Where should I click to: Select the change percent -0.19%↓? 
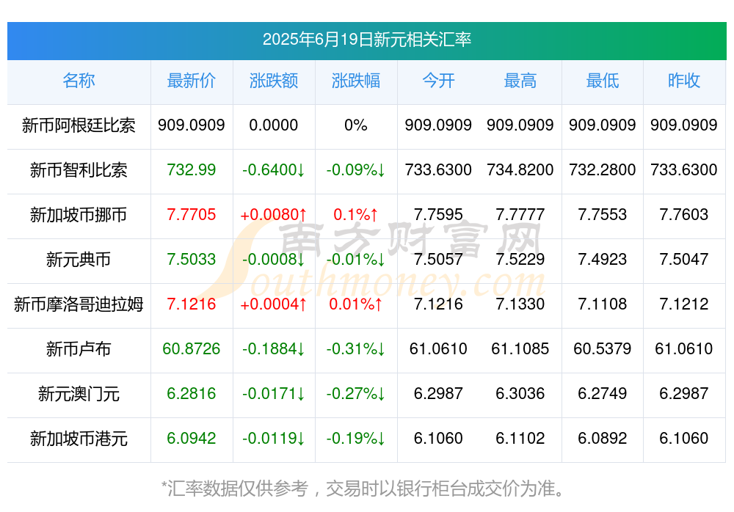pos(356,438)
